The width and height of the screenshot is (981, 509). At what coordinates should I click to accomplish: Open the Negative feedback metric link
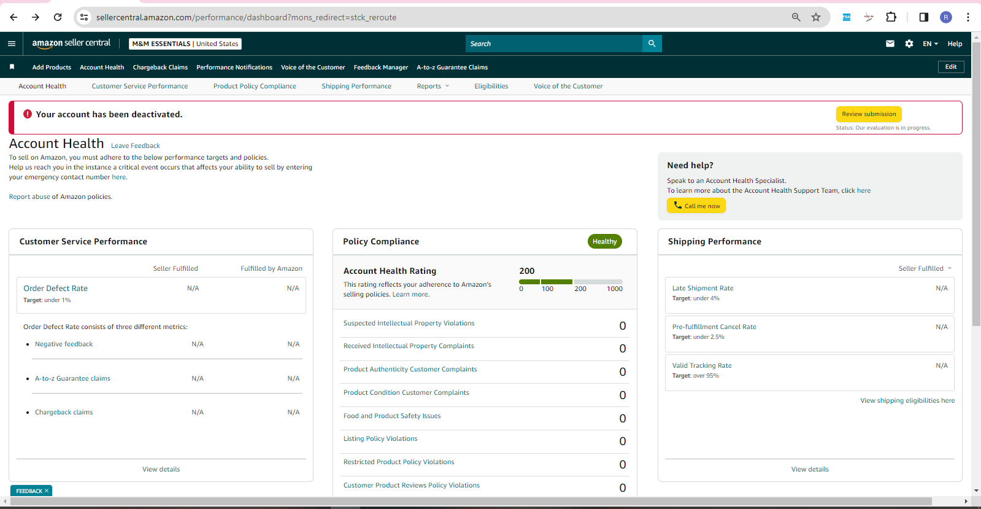click(64, 344)
